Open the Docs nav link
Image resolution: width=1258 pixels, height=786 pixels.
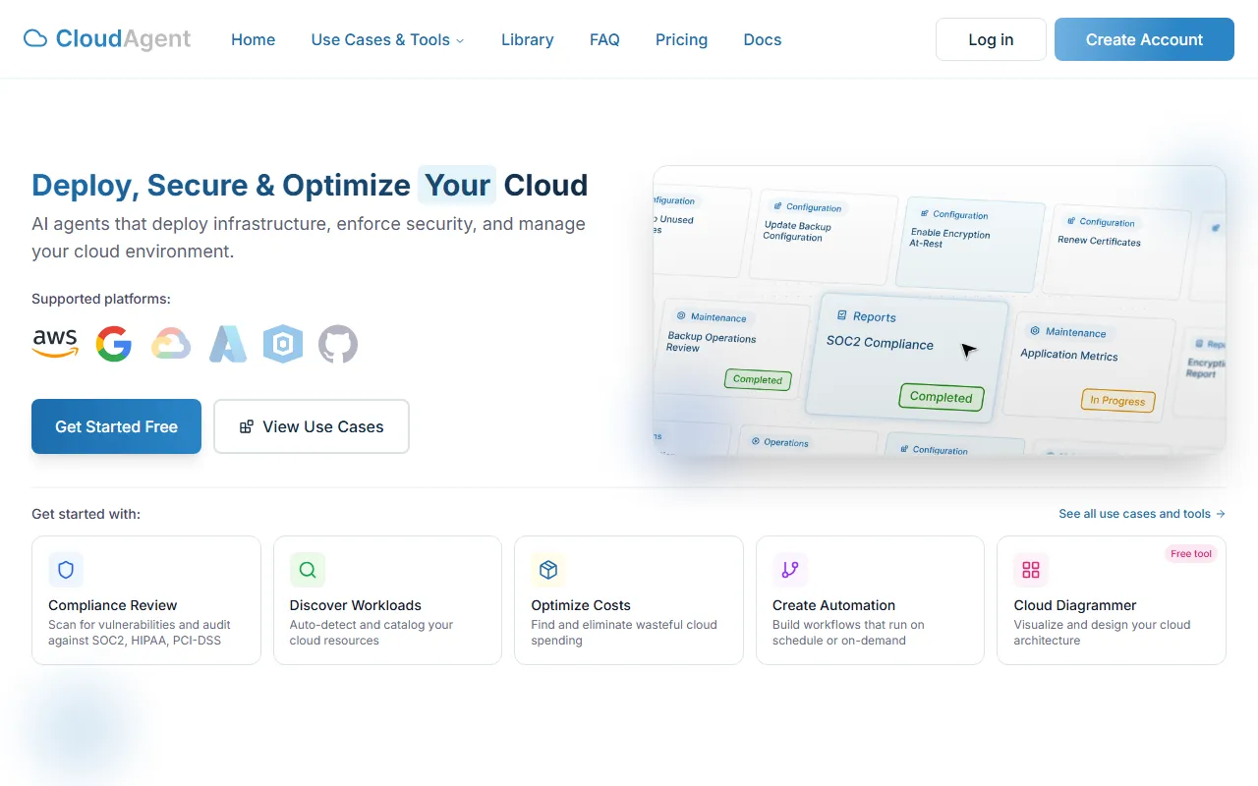click(x=762, y=40)
